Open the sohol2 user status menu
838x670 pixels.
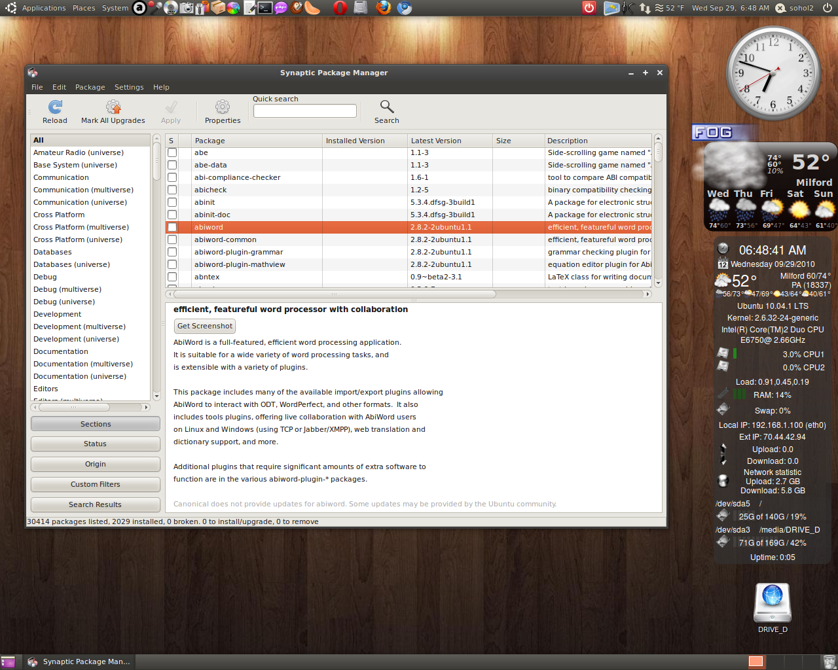click(795, 8)
